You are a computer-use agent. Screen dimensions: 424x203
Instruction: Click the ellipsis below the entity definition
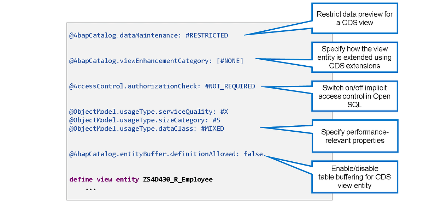[90, 188]
